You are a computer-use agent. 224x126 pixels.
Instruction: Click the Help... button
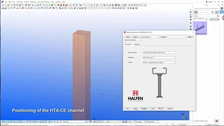click(190, 37)
